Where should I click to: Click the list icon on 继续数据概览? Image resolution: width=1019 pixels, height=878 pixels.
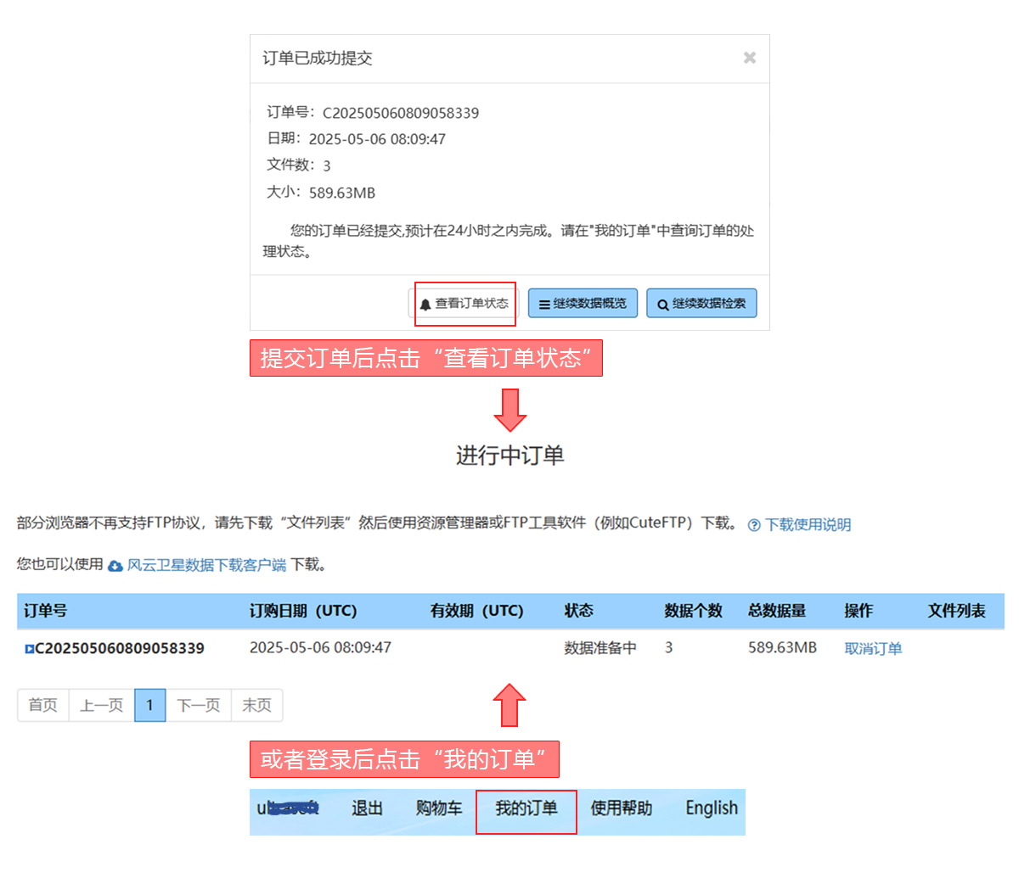(x=544, y=305)
